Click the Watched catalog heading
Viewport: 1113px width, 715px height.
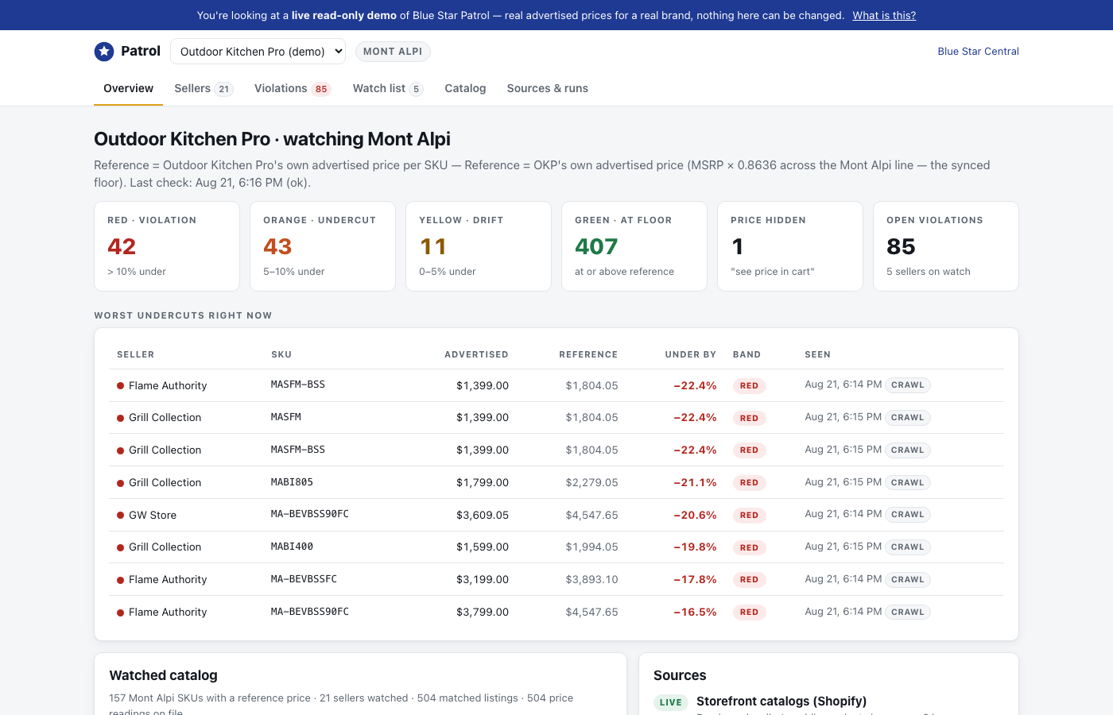coord(163,675)
